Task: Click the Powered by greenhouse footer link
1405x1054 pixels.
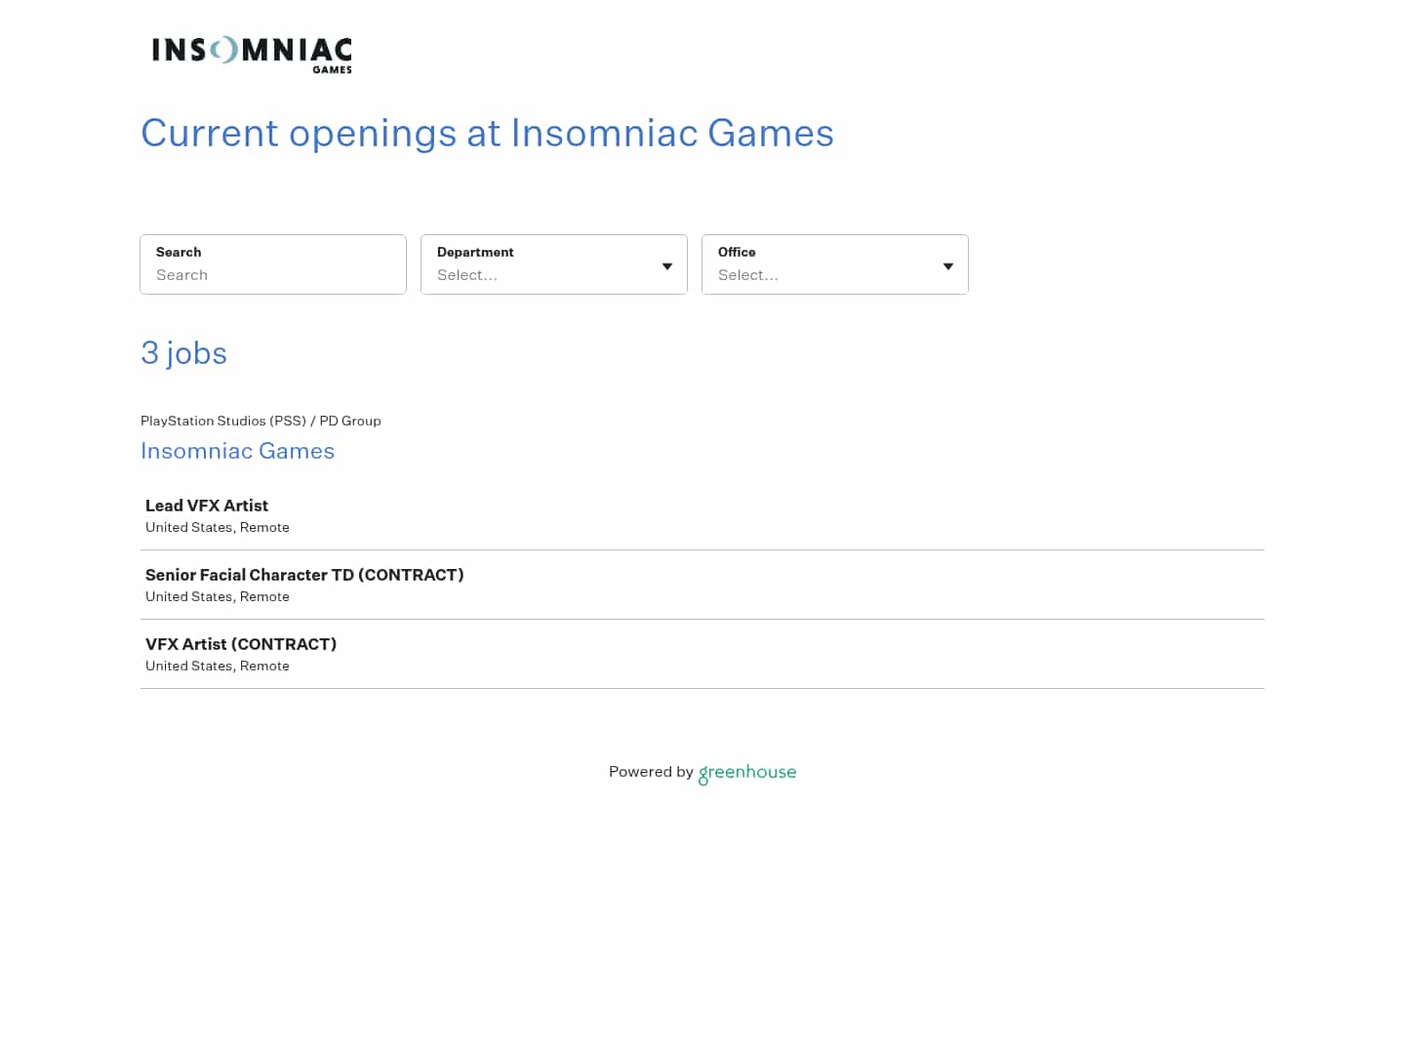Action: pos(702,772)
